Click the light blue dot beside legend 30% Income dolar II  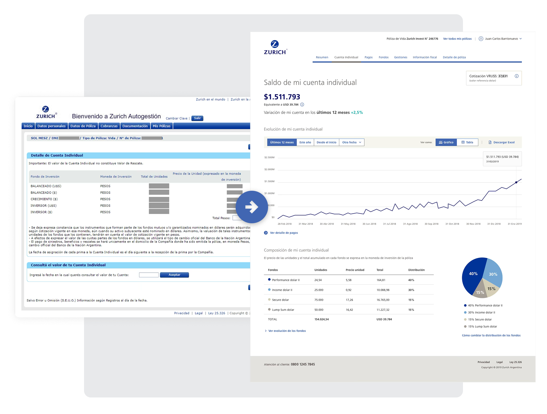click(x=465, y=312)
